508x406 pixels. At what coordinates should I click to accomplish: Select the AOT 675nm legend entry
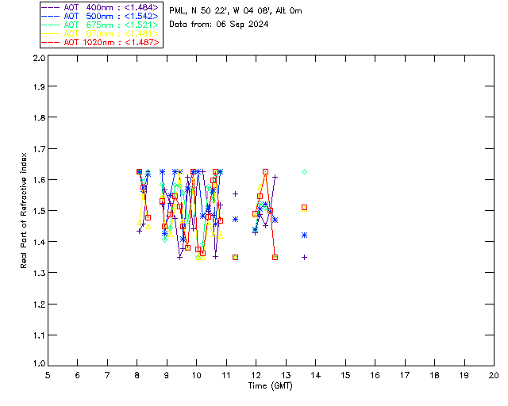[100, 25]
